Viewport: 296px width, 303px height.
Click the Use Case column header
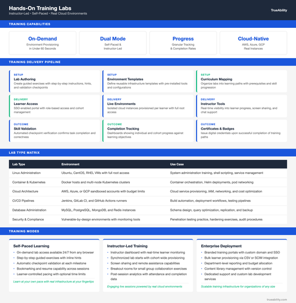(x=177, y=164)
